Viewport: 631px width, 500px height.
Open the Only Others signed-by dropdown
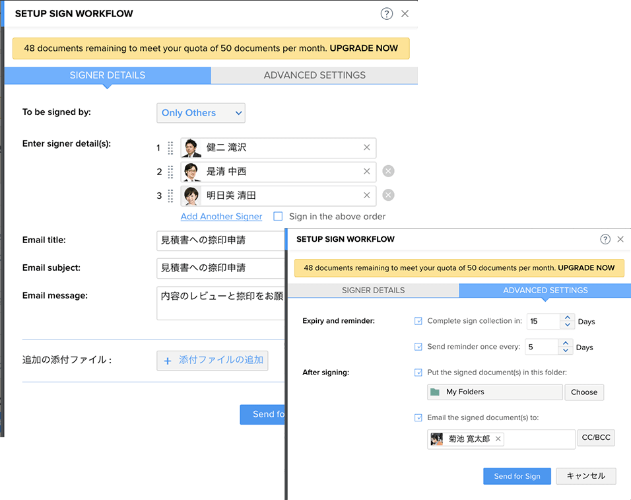point(201,113)
